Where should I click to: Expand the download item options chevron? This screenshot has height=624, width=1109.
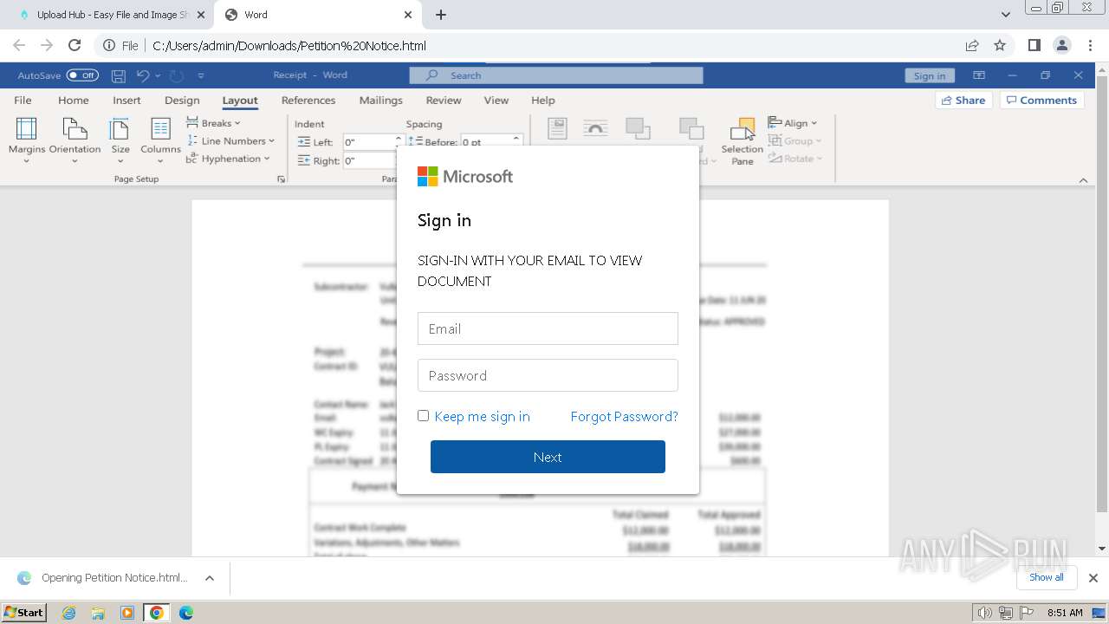[209, 578]
